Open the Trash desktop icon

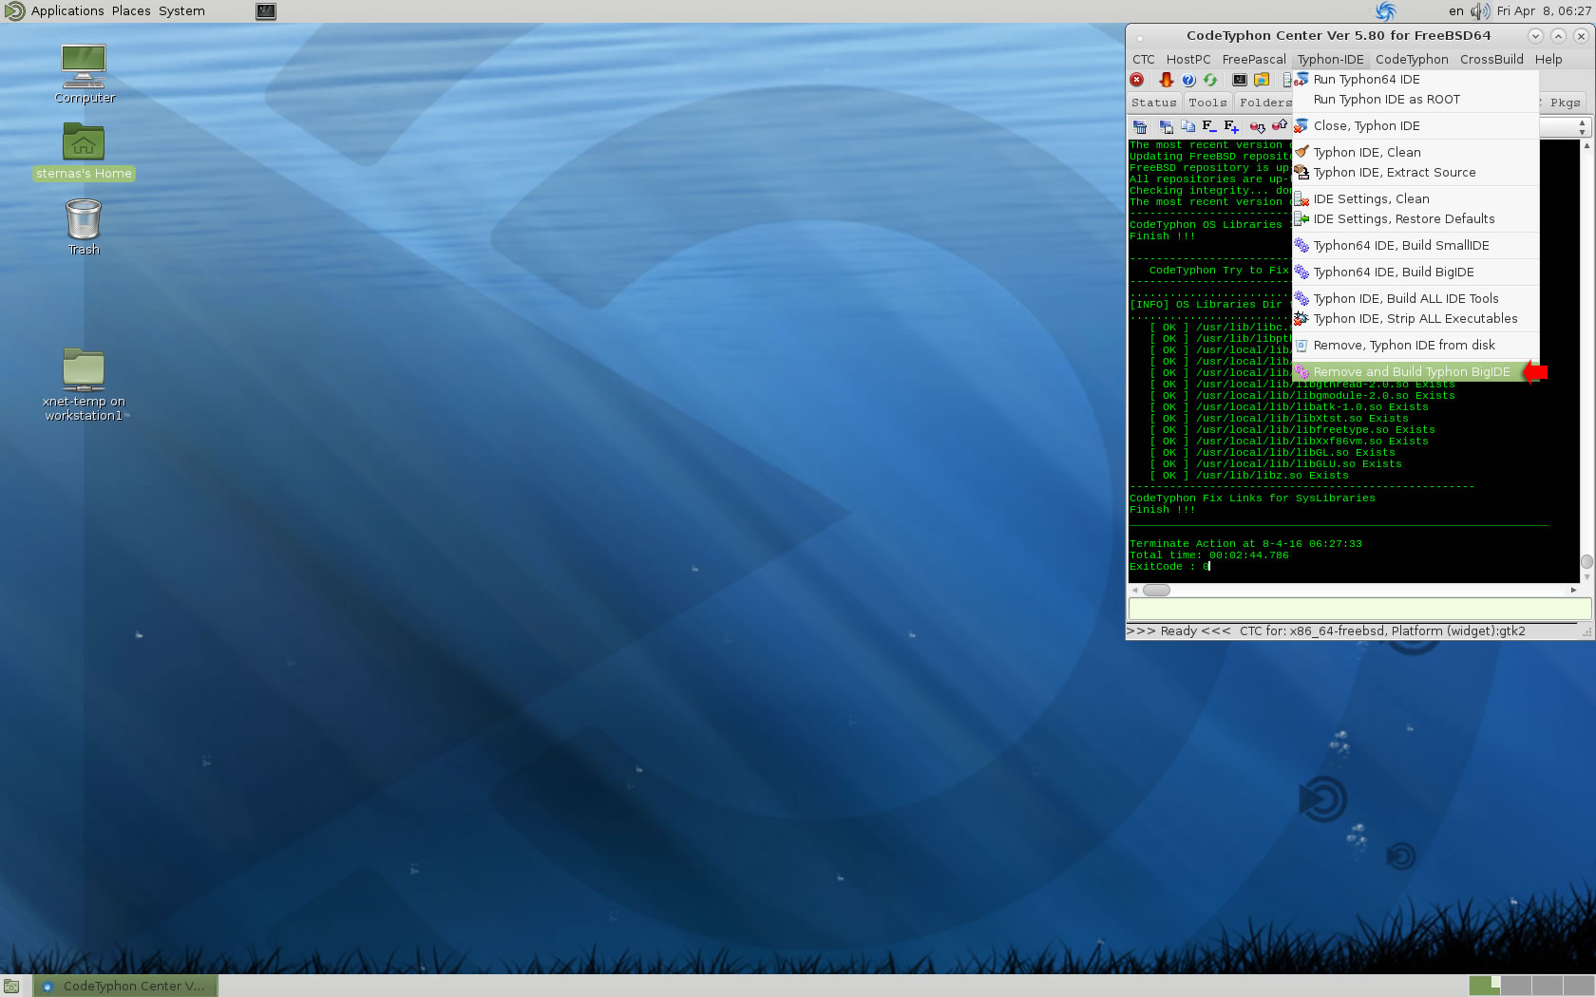click(x=84, y=227)
